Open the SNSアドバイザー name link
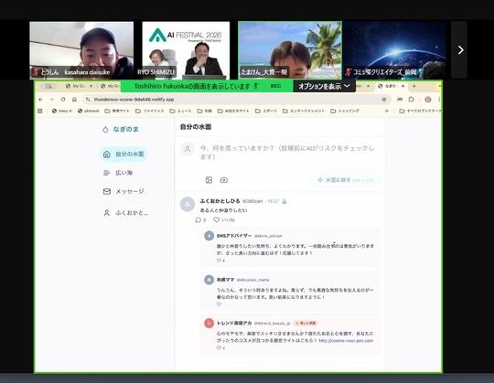 tap(234, 236)
